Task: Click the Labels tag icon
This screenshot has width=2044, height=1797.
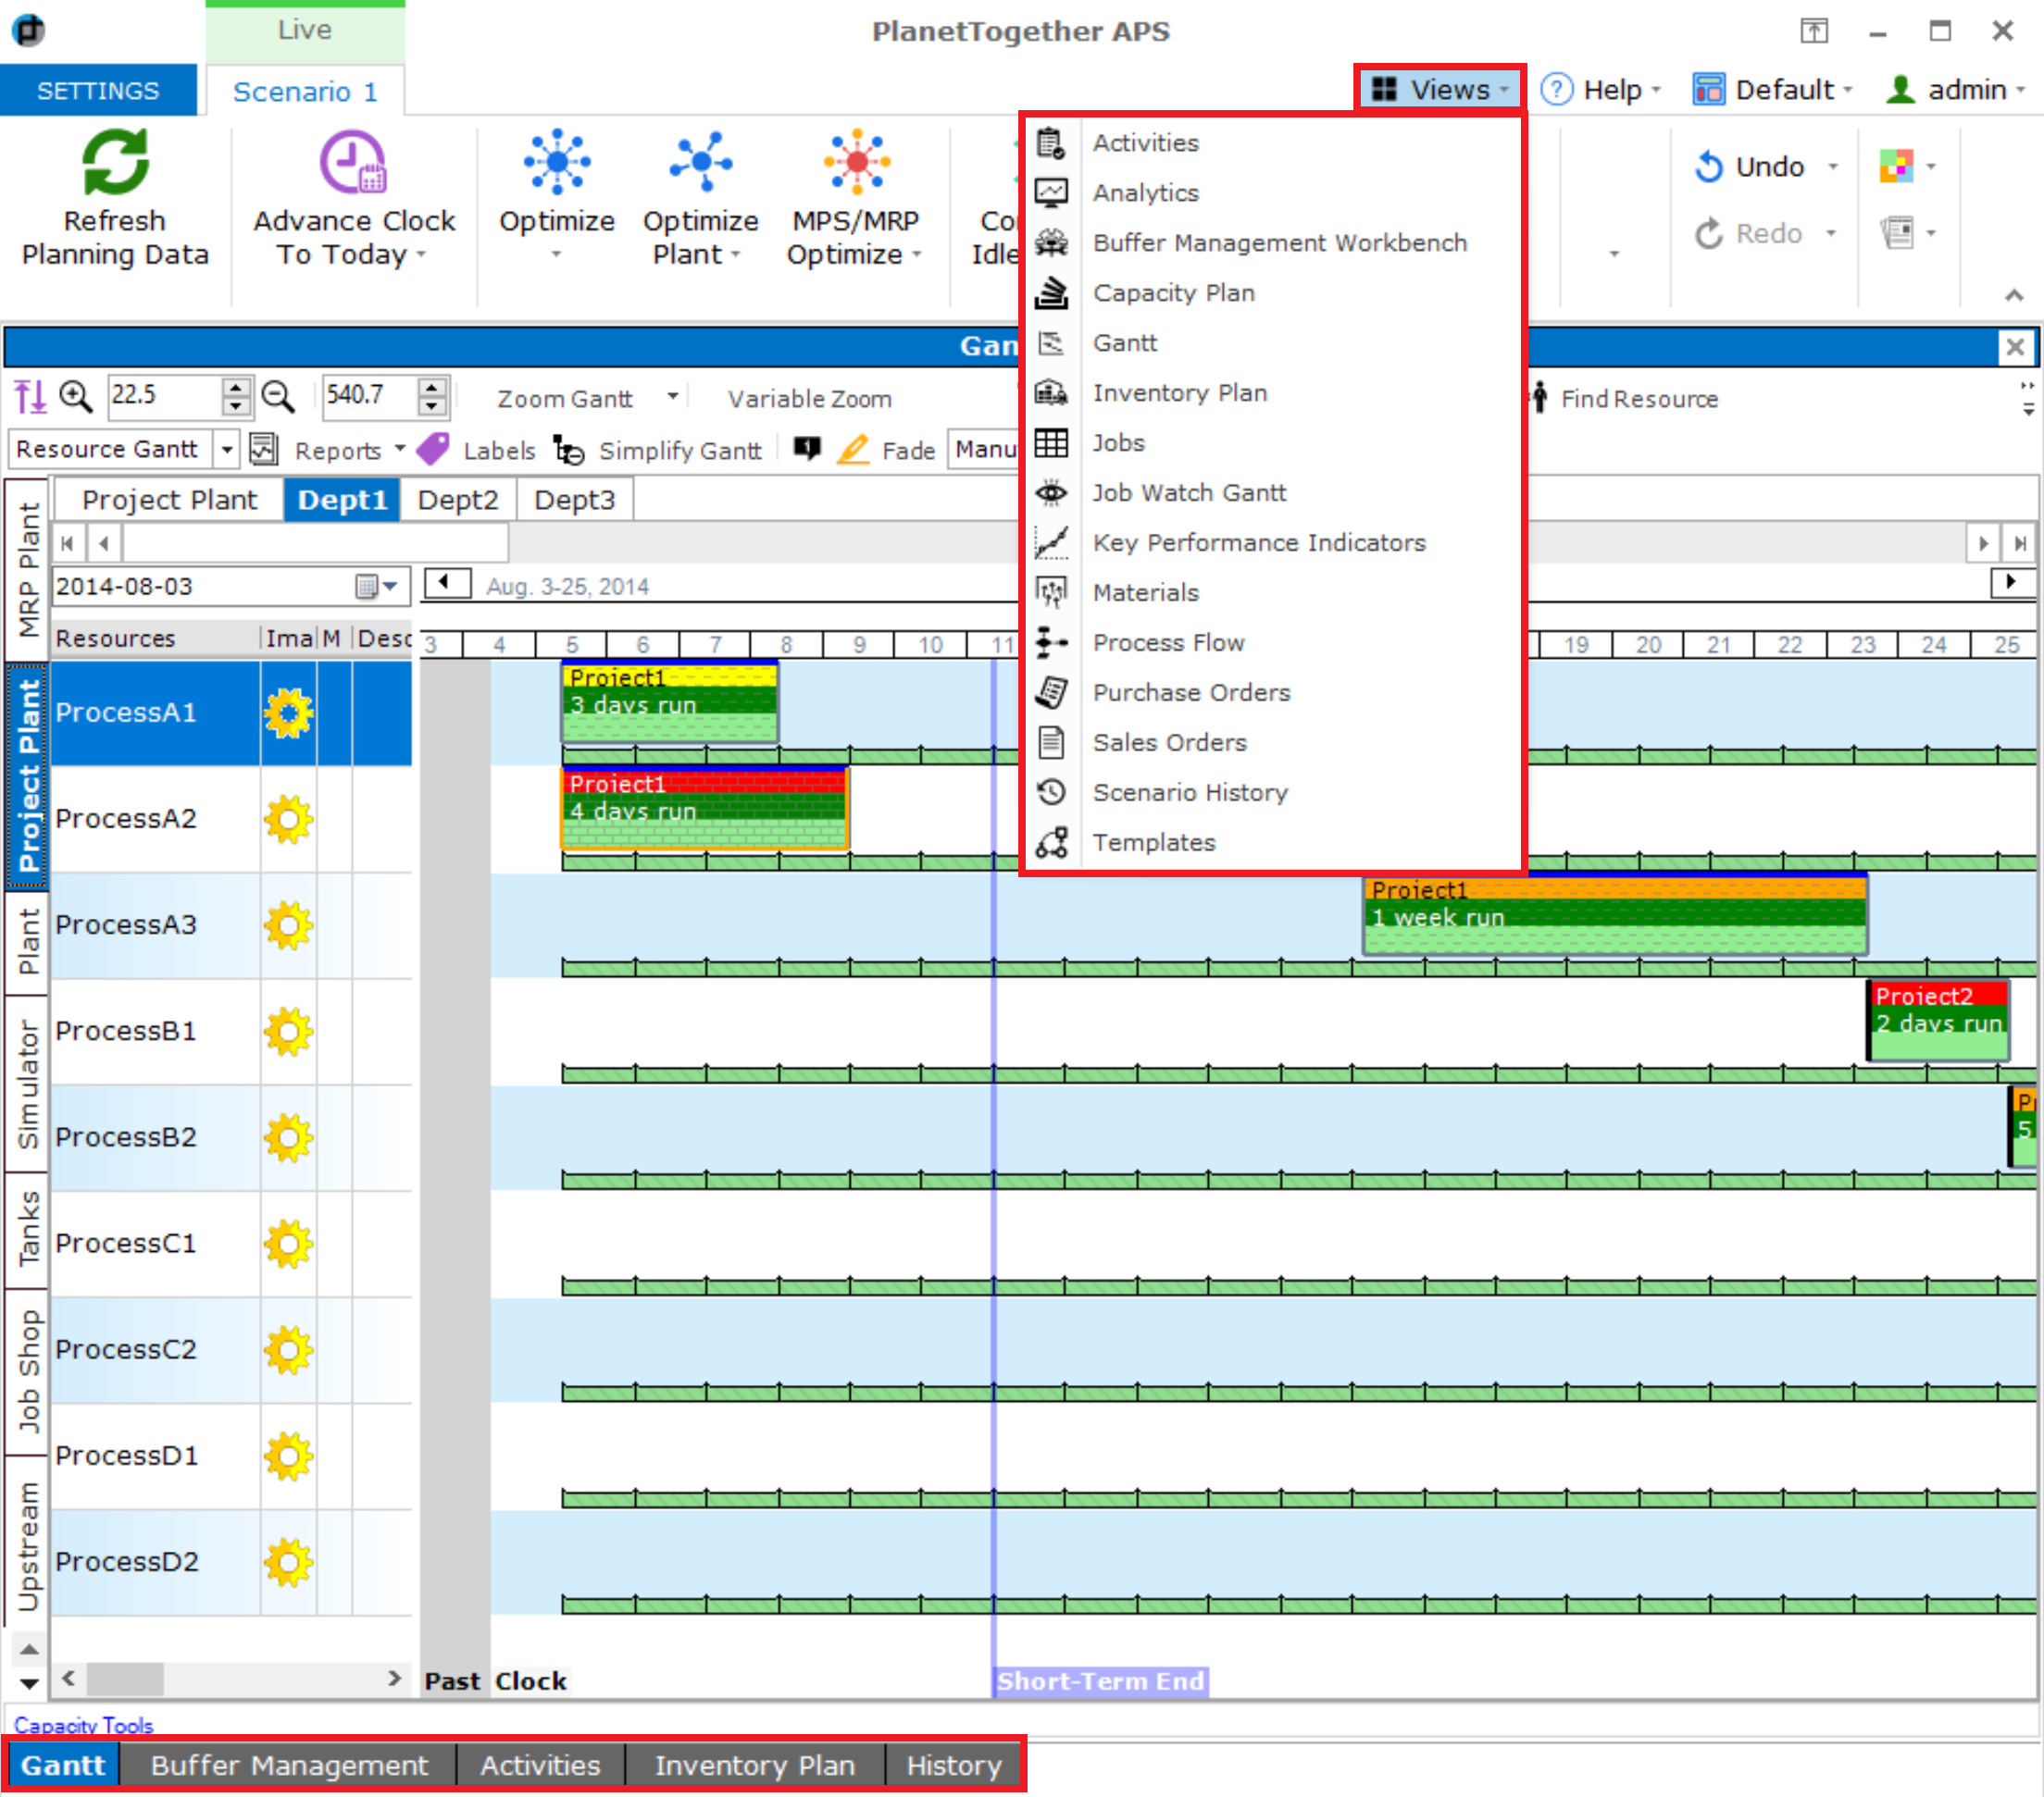Action: [x=433, y=450]
